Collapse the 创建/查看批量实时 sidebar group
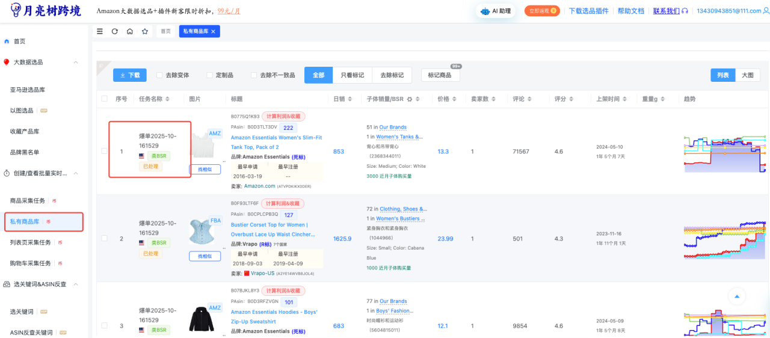This screenshot has height=338, width=770. point(76,173)
